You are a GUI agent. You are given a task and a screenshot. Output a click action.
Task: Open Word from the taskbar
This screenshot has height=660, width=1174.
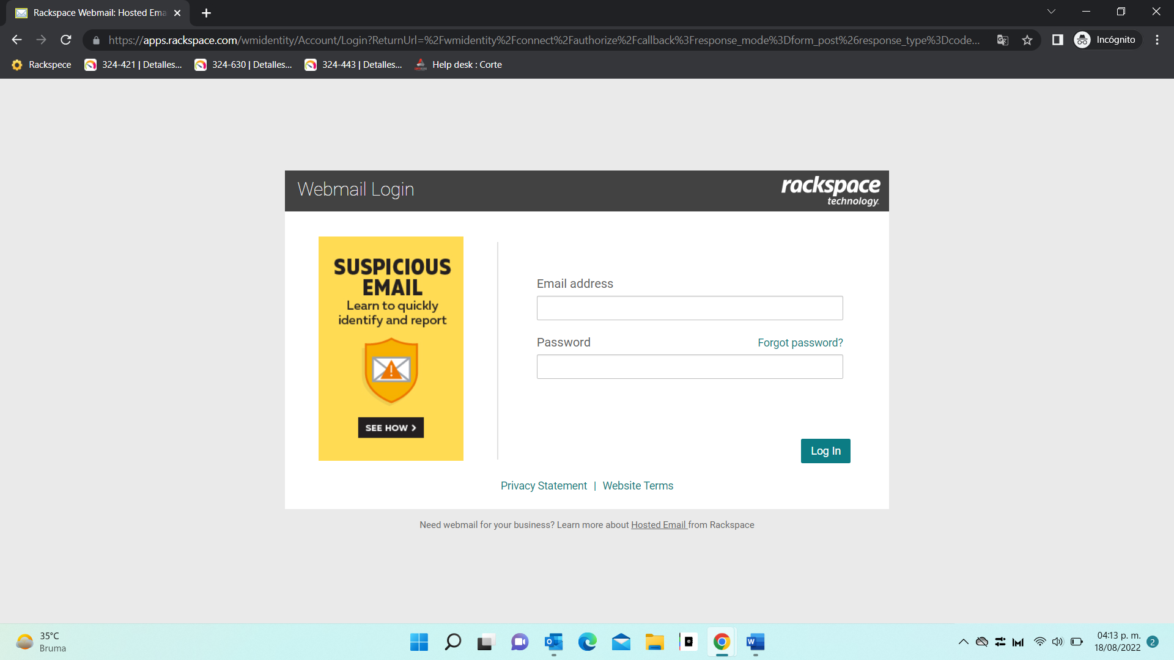pos(755,642)
